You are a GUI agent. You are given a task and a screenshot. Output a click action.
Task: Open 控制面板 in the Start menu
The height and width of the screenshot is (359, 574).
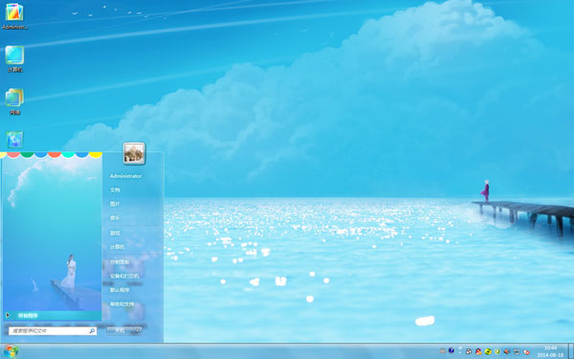tap(120, 262)
